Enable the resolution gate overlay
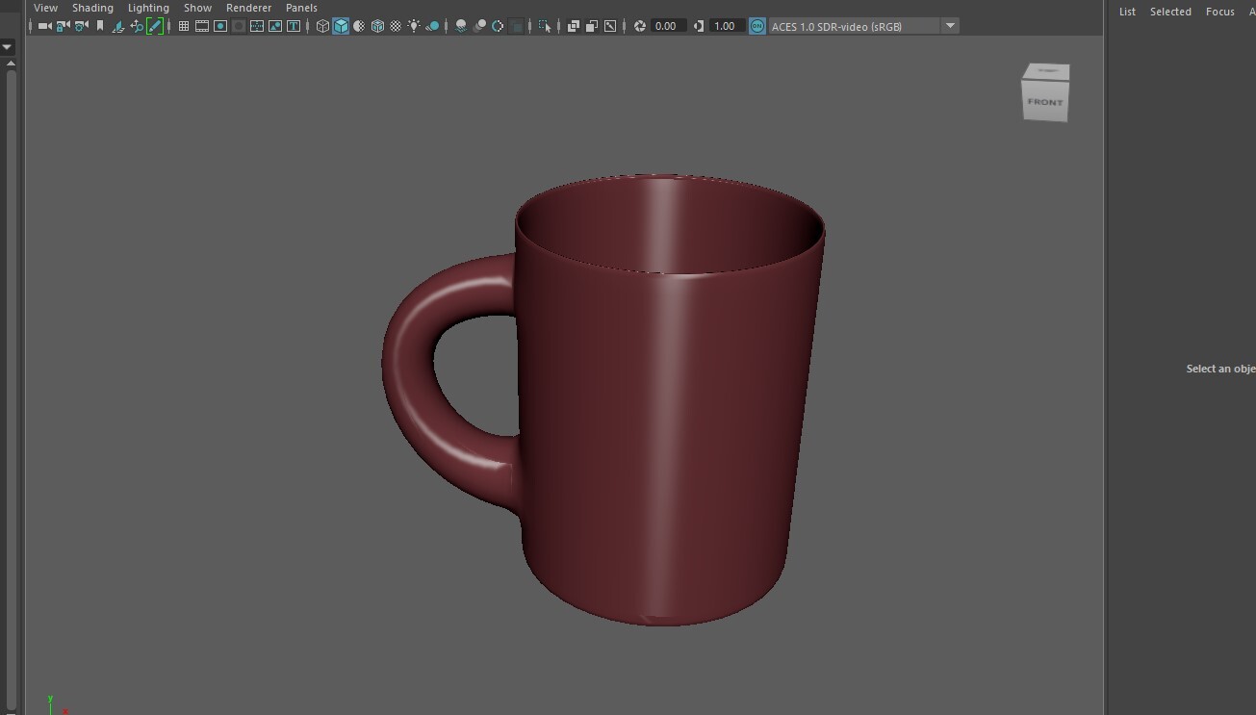Viewport: 1256px width, 715px height. 219,26
